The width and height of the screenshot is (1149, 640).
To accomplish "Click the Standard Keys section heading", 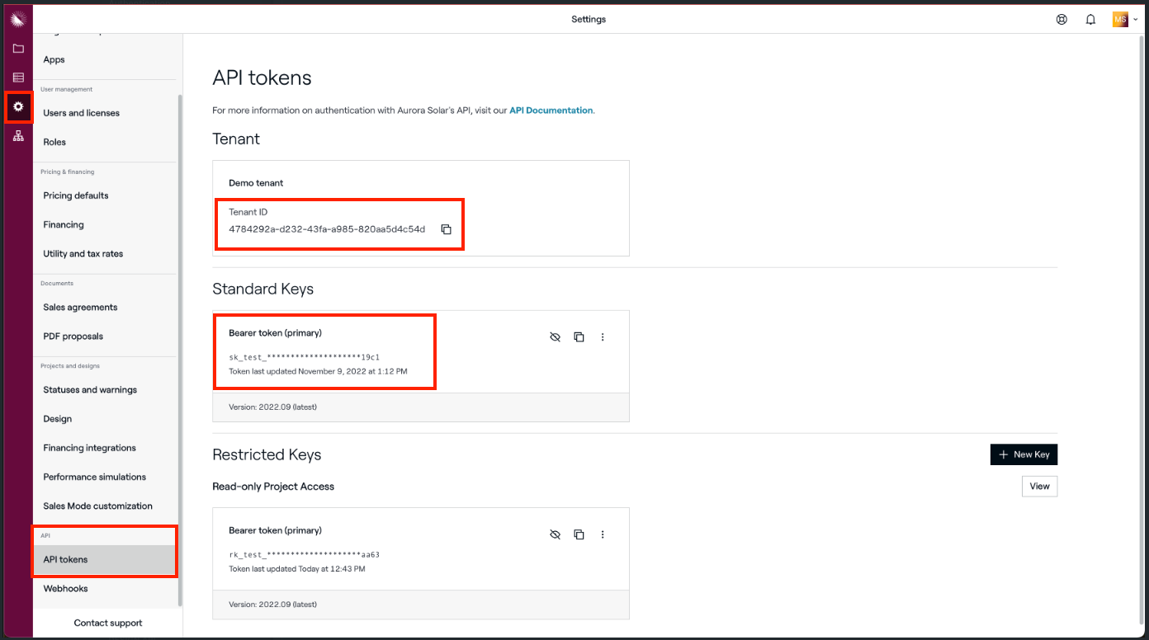I will pyautogui.click(x=262, y=289).
